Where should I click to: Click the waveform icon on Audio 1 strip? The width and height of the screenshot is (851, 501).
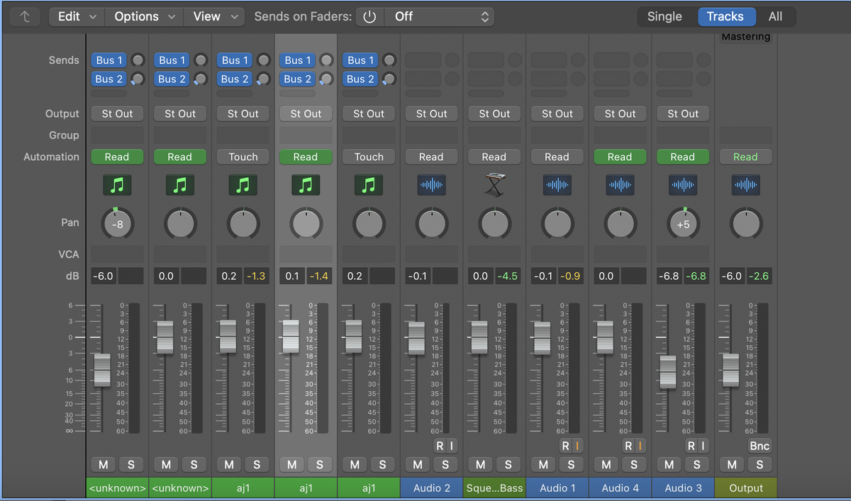pyautogui.click(x=557, y=186)
